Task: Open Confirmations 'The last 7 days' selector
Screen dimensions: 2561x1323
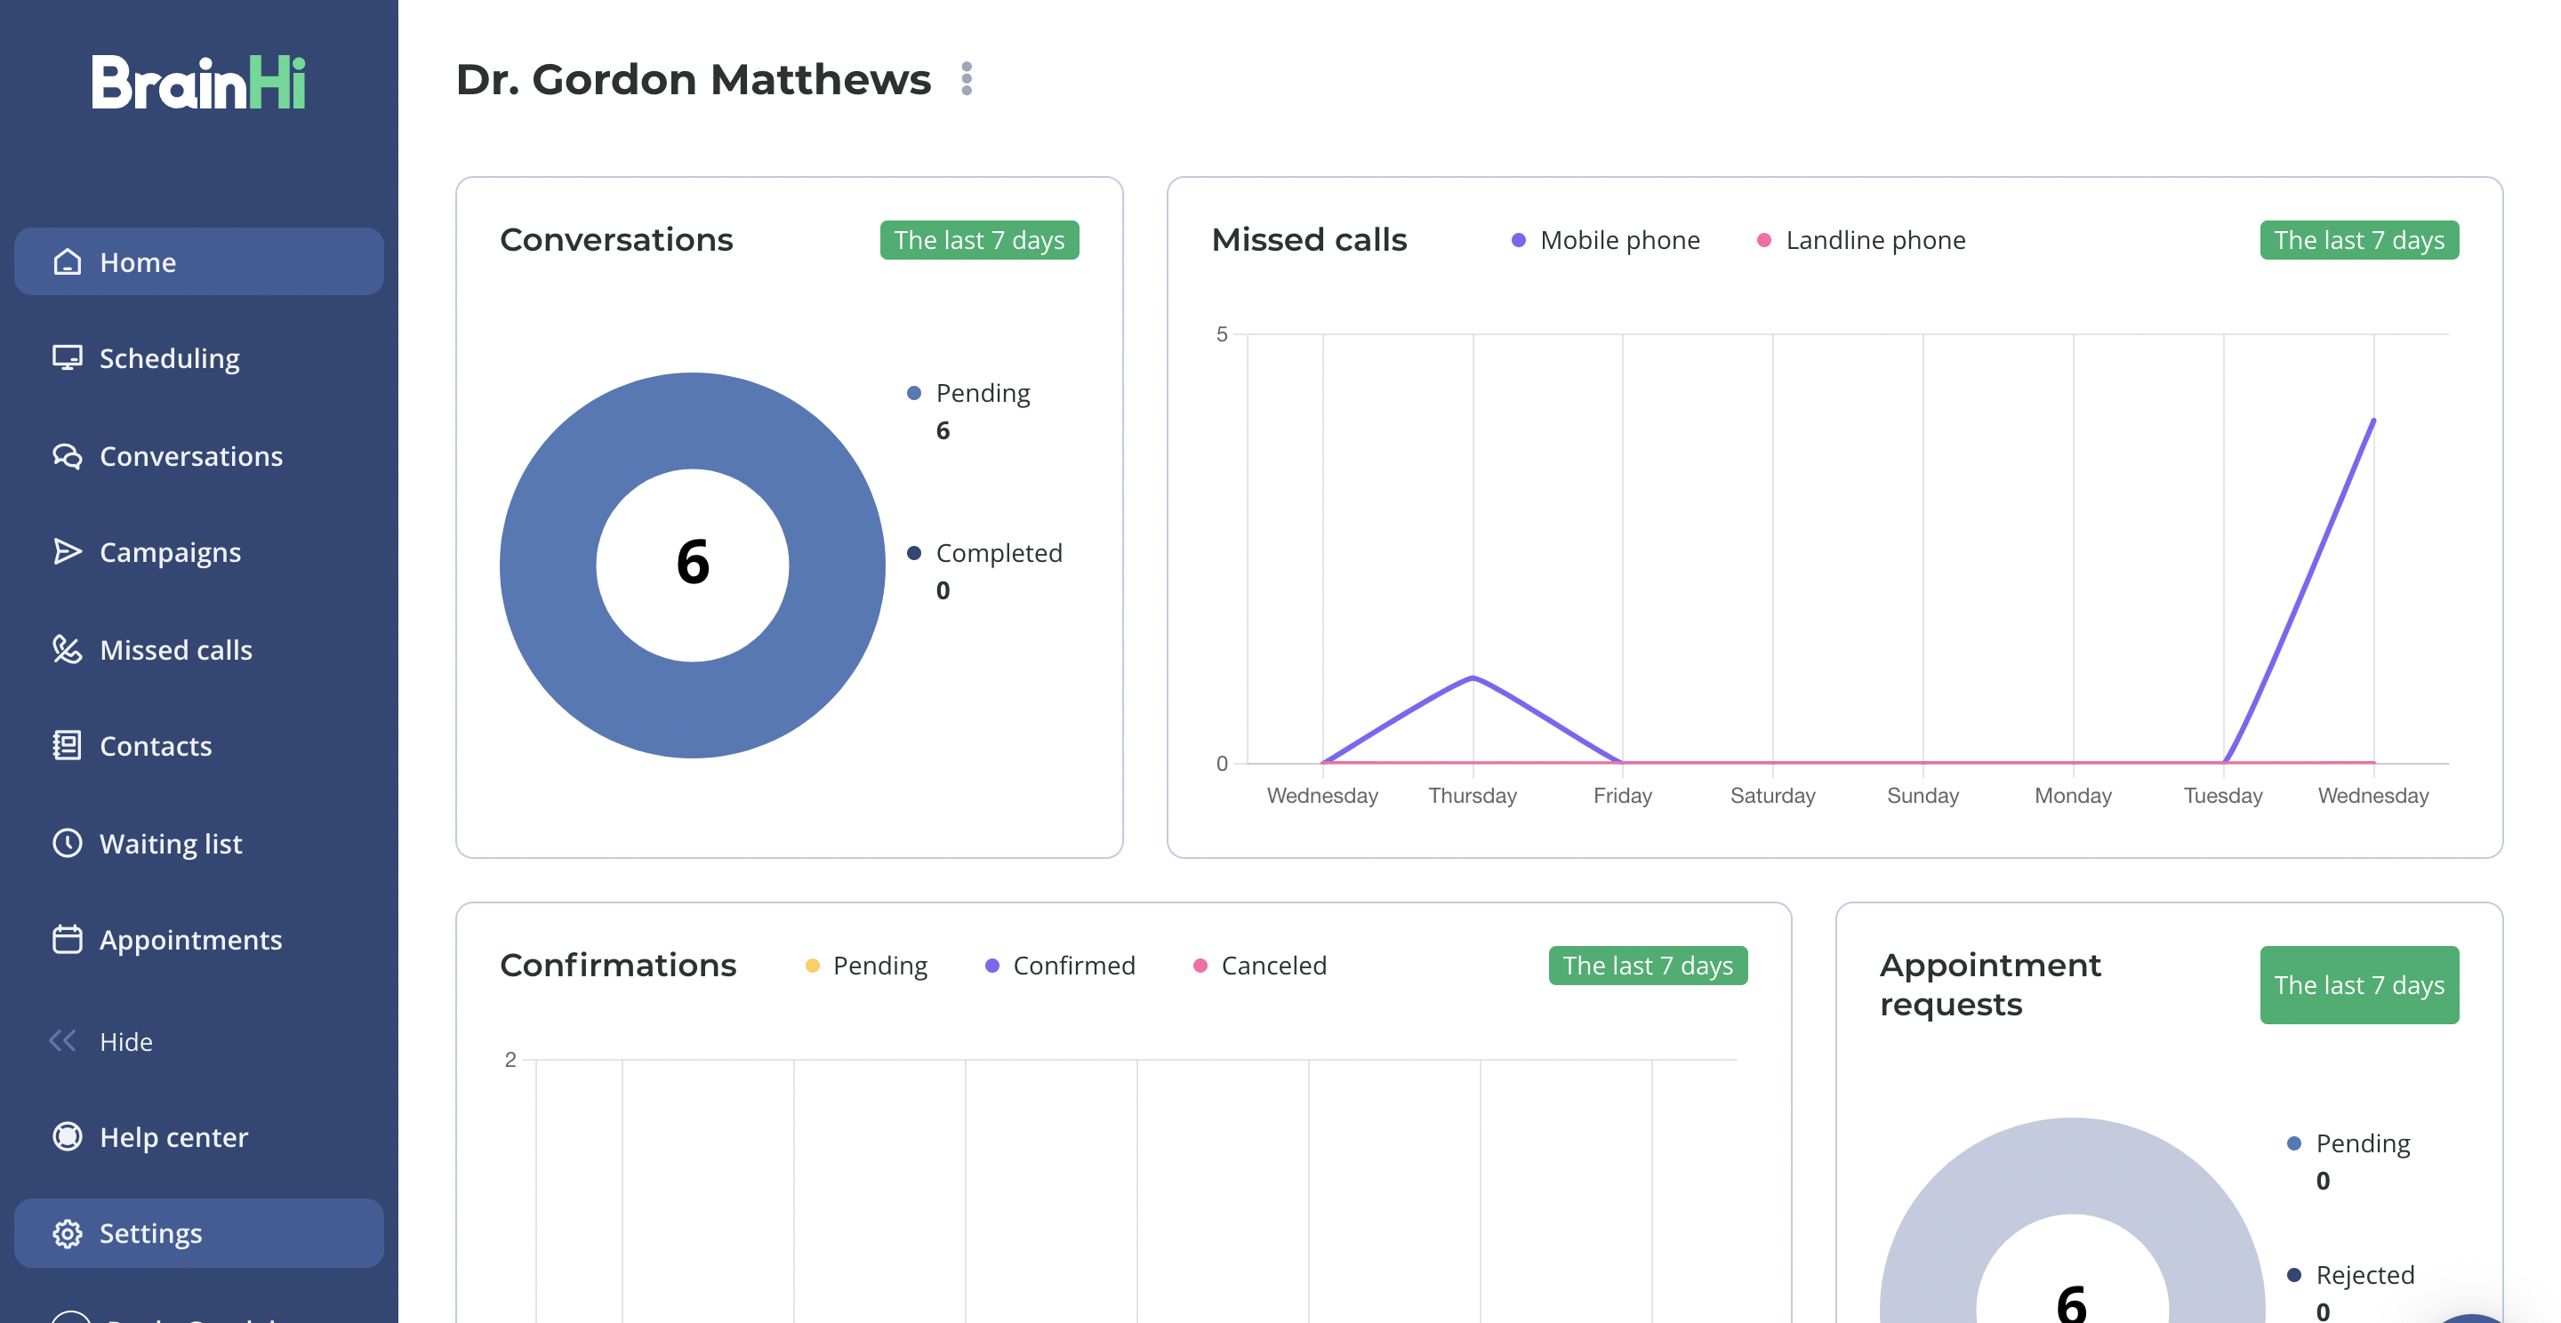Action: click(1648, 966)
